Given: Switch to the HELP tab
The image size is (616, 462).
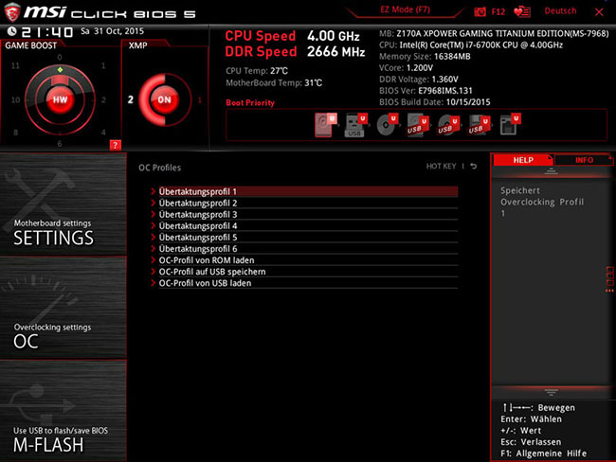Looking at the screenshot, I should 523,160.
